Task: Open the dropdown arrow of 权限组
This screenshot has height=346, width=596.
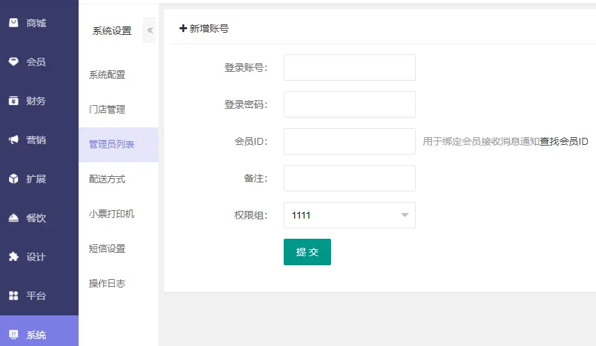Action: [405, 215]
